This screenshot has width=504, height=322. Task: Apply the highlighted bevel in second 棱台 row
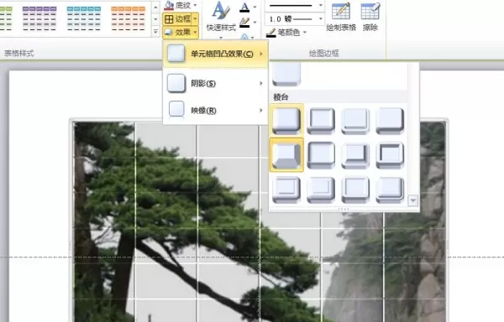(286, 155)
